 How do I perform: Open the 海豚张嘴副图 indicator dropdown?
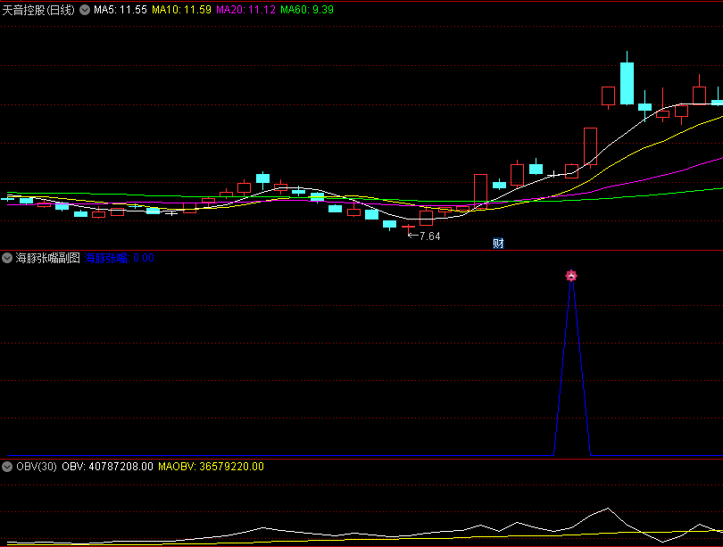coord(7,258)
